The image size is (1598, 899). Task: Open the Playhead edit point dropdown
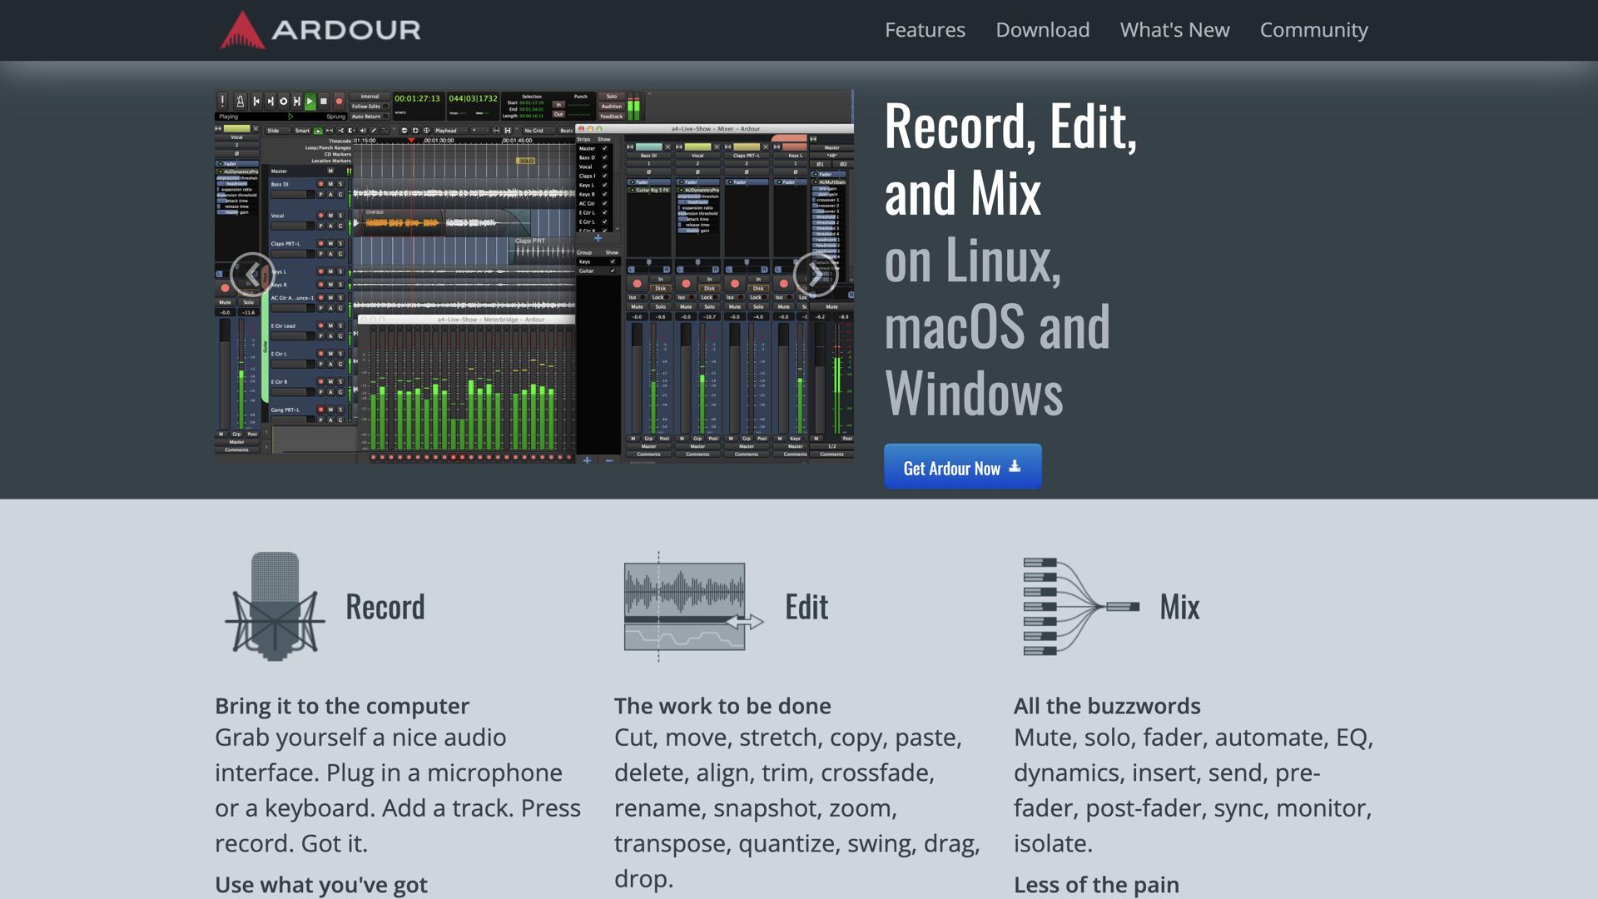[x=450, y=131]
